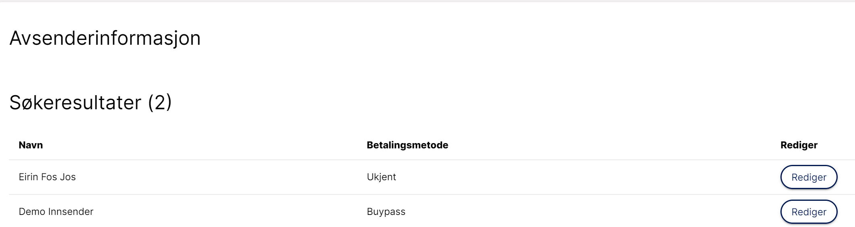Click the gray bar at page top
The image size is (855, 227).
click(427, 1)
